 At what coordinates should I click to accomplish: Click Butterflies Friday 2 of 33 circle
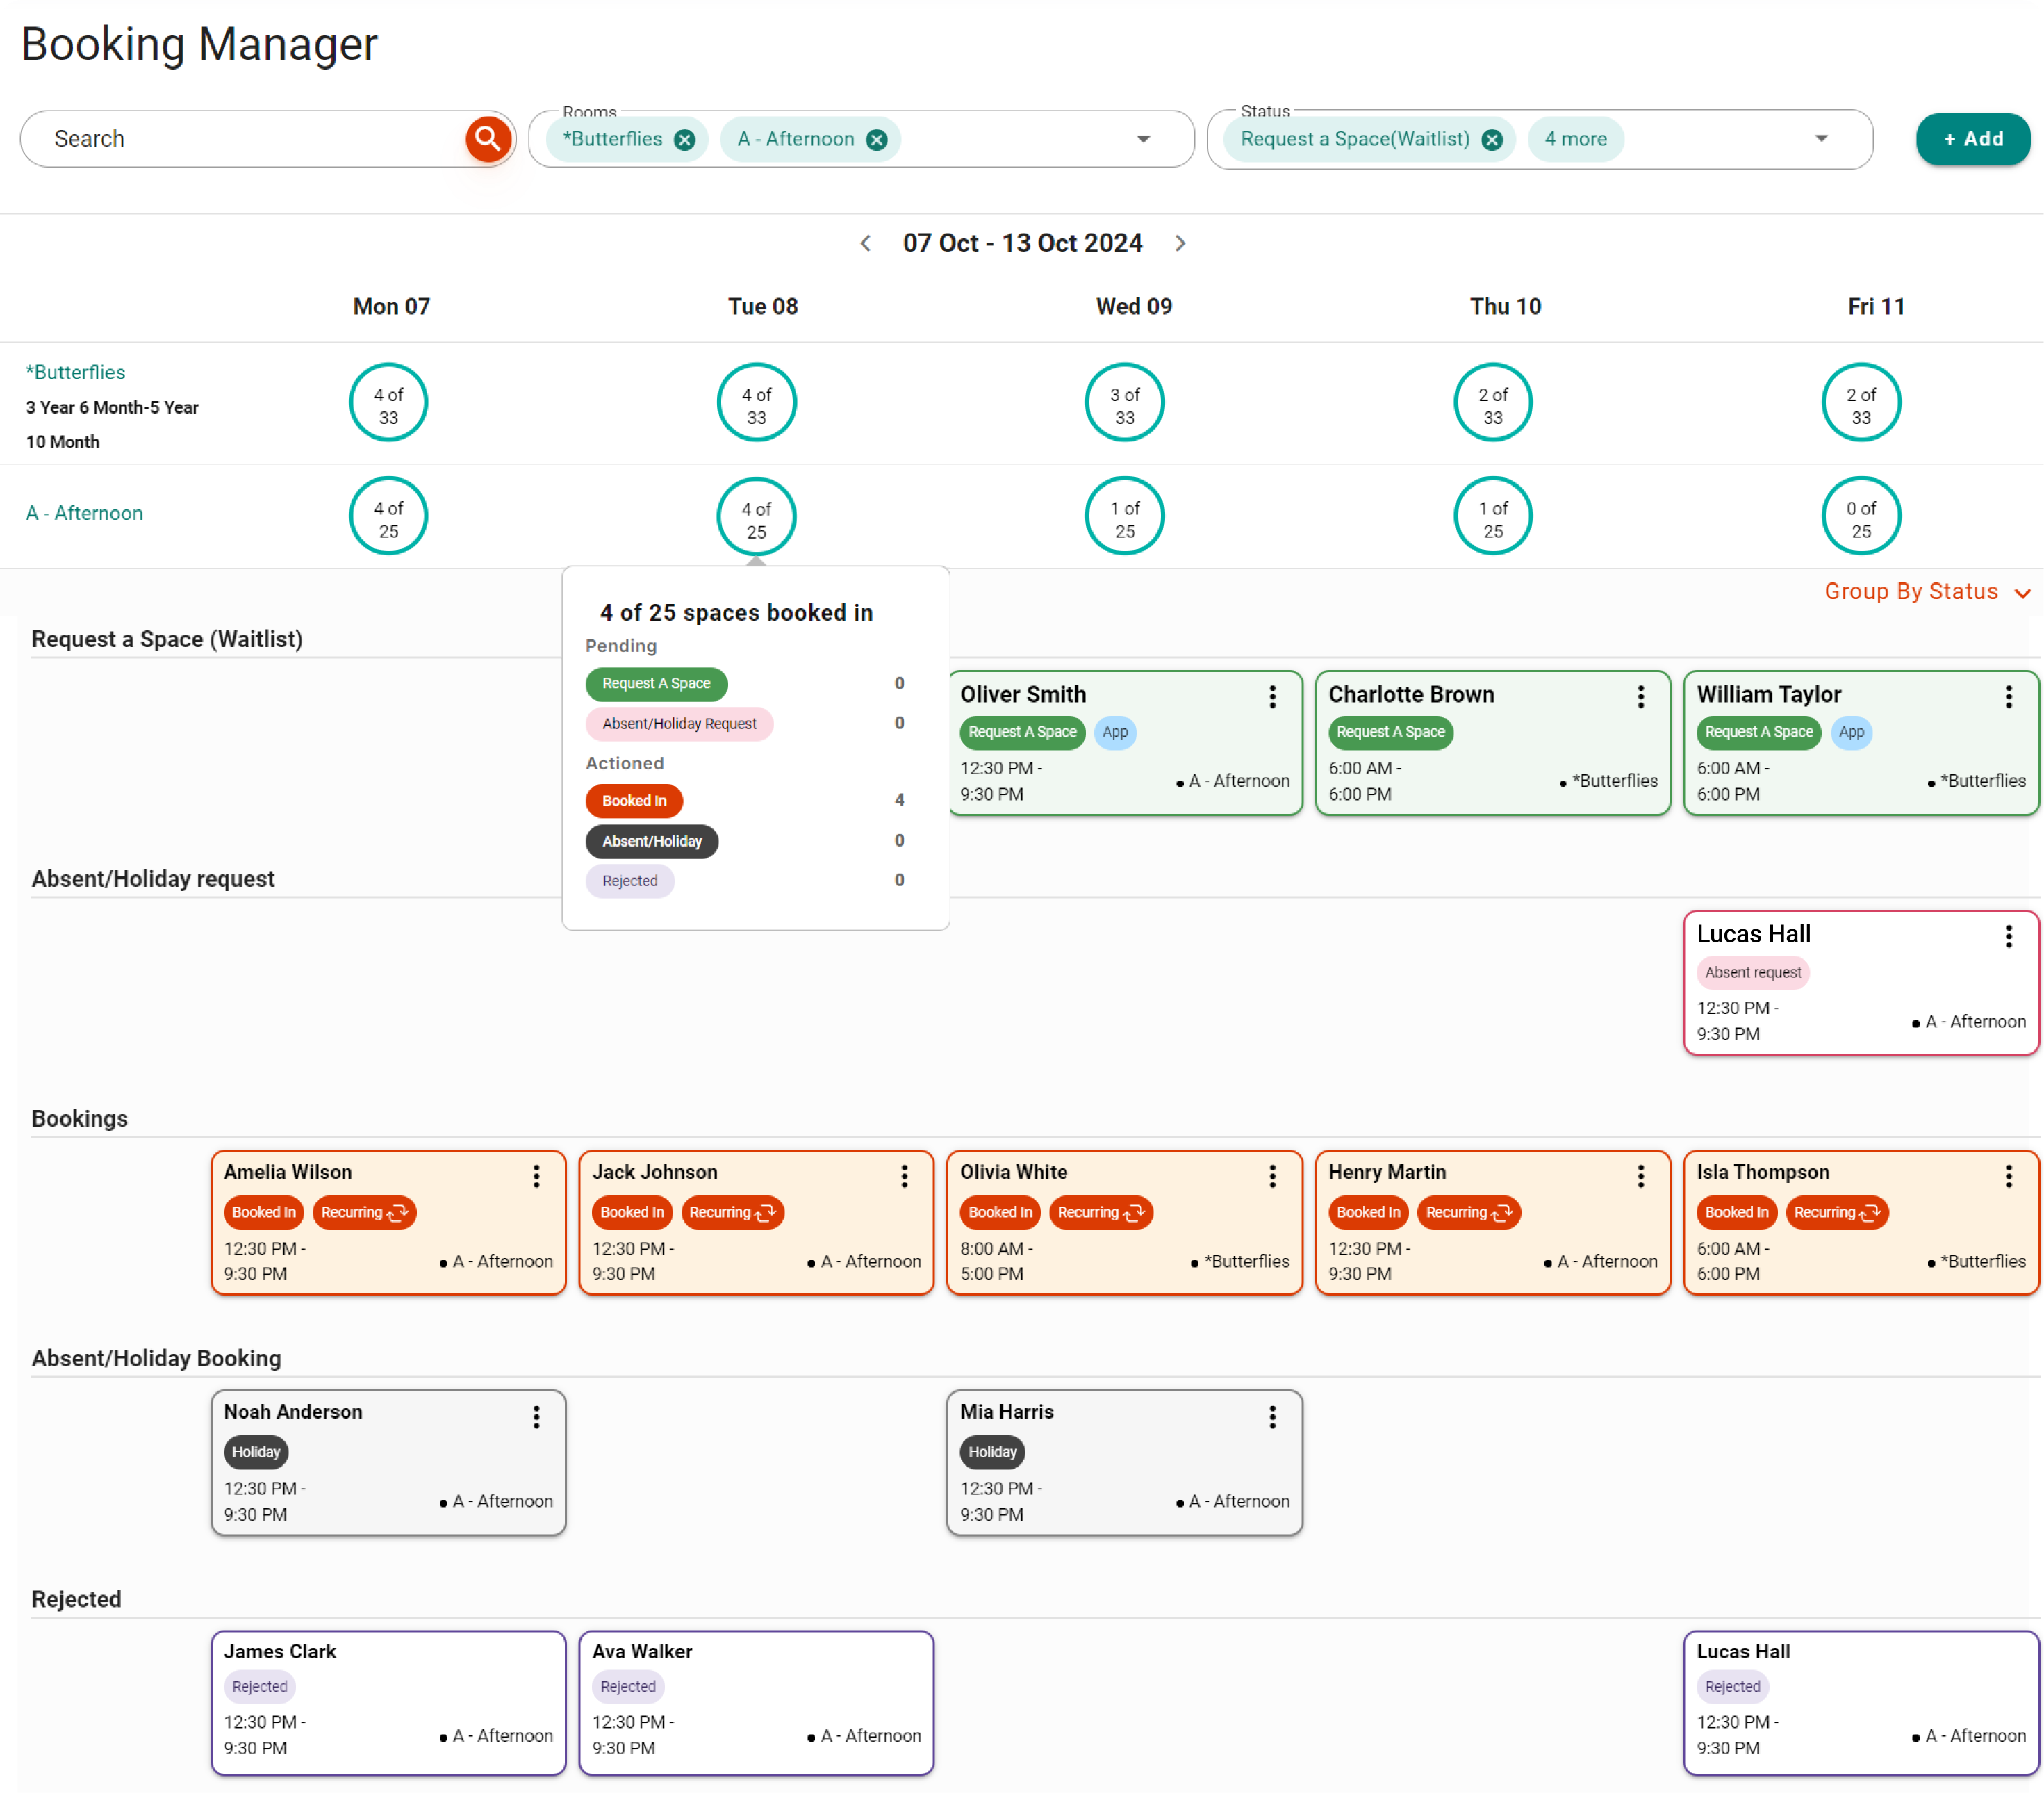1861,402
